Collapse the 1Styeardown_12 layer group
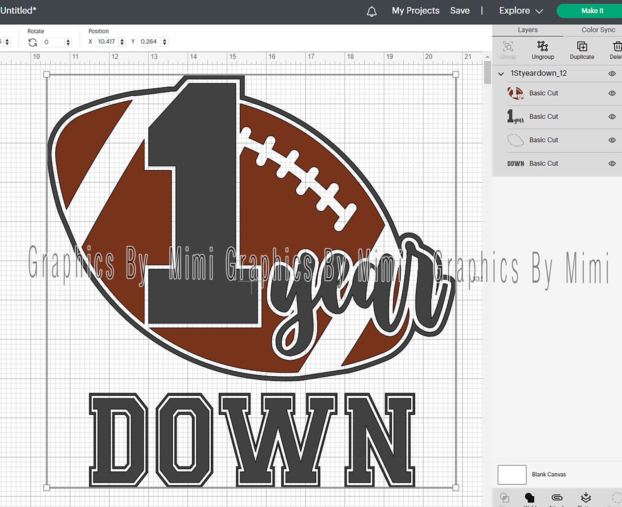Image resolution: width=622 pixels, height=507 pixels. point(501,74)
